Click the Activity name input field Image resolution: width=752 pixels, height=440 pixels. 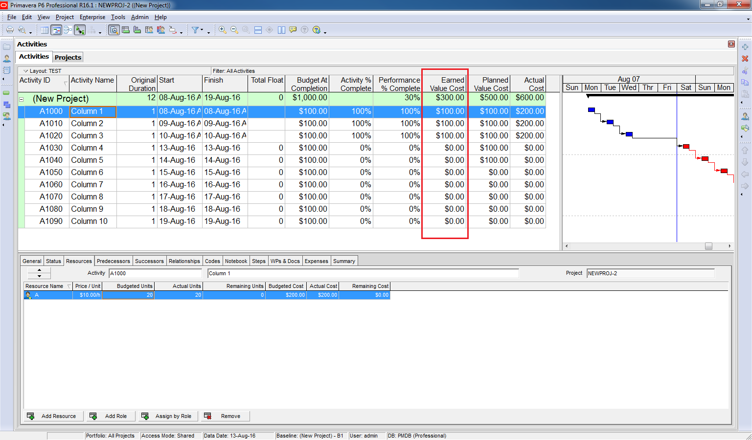pyautogui.click(x=363, y=273)
